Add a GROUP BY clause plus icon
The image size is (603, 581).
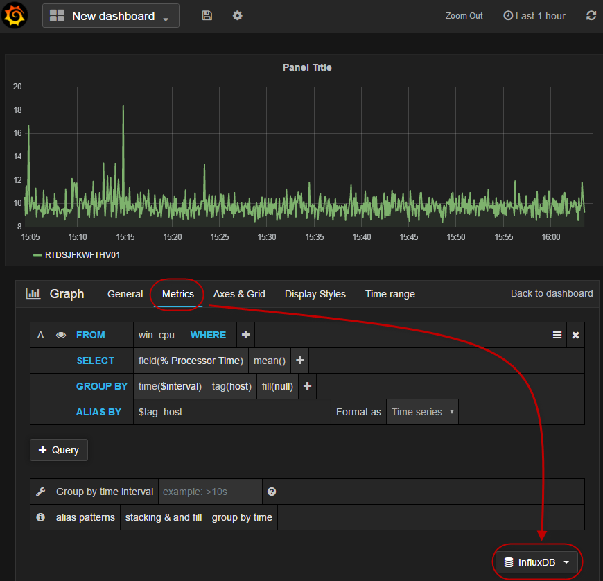click(x=308, y=386)
